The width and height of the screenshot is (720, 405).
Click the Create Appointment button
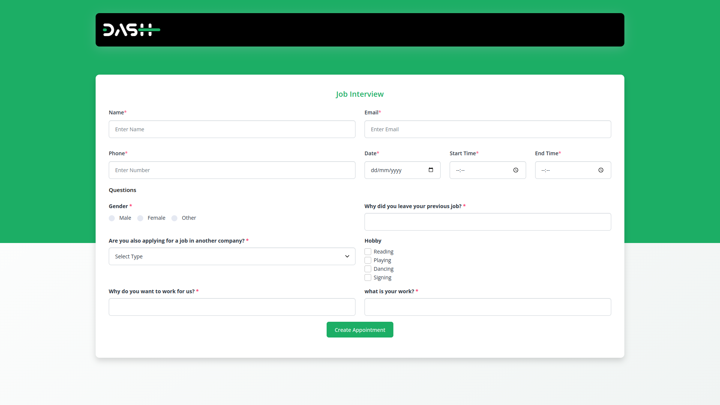[360, 330]
